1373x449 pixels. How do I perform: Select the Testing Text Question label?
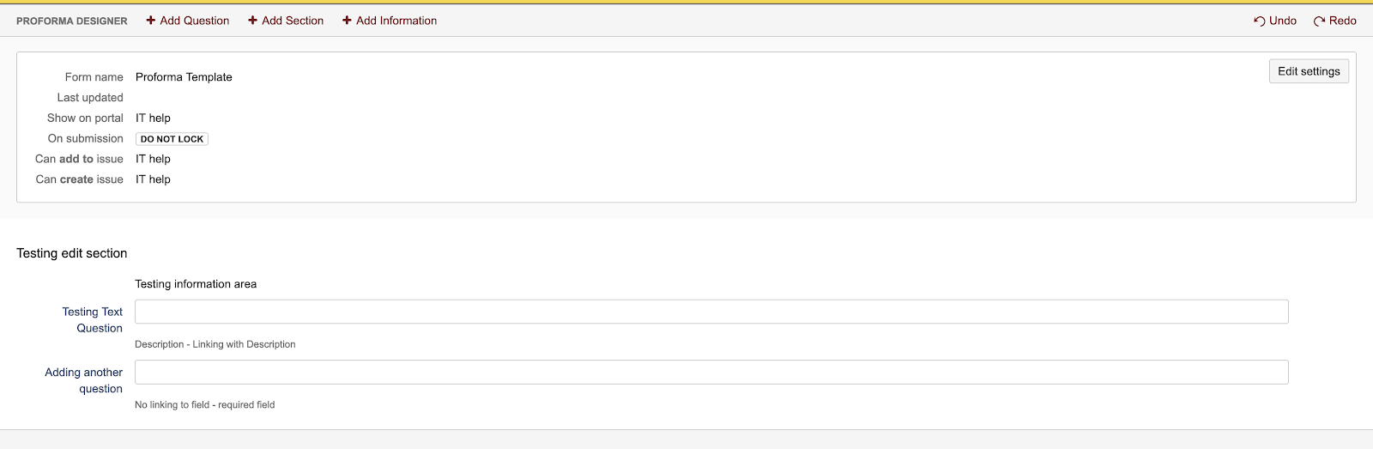pyautogui.click(x=93, y=319)
